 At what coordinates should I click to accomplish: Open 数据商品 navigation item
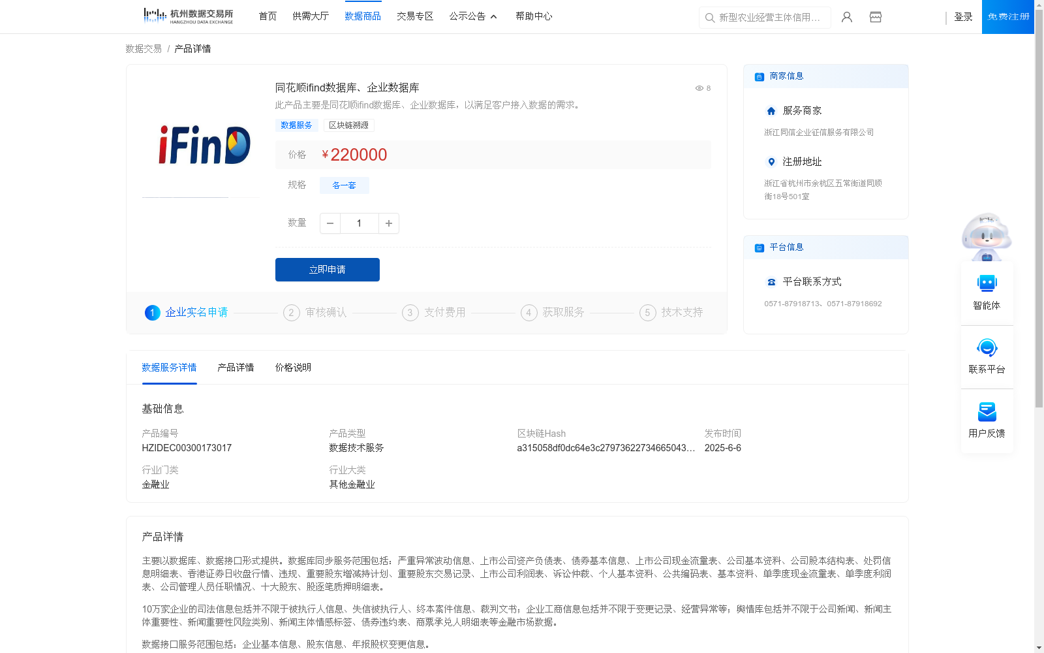click(363, 16)
